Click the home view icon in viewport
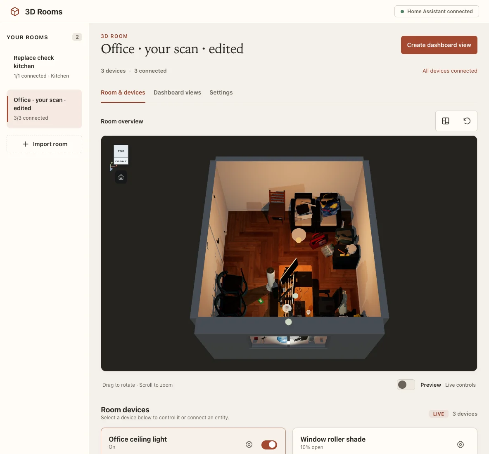Viewport: 489px width, 454px height. [121, 177]
